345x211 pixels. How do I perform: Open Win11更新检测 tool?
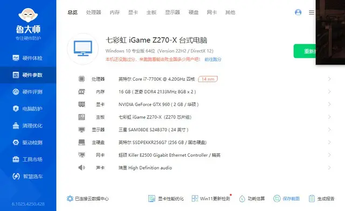[211, 199]
